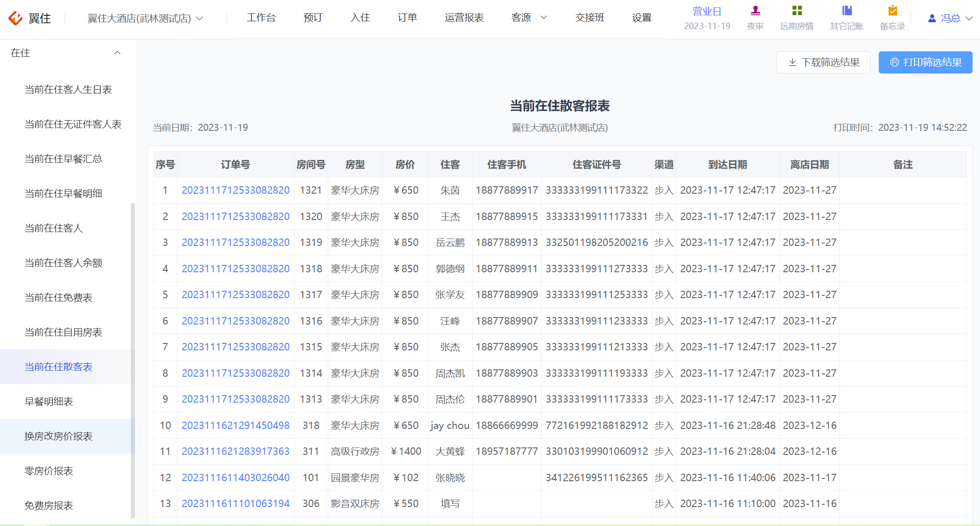This screenshot has height=526, width=980.
Task: Open order 2023111621291450498
Action: click(x=236, y=426)
